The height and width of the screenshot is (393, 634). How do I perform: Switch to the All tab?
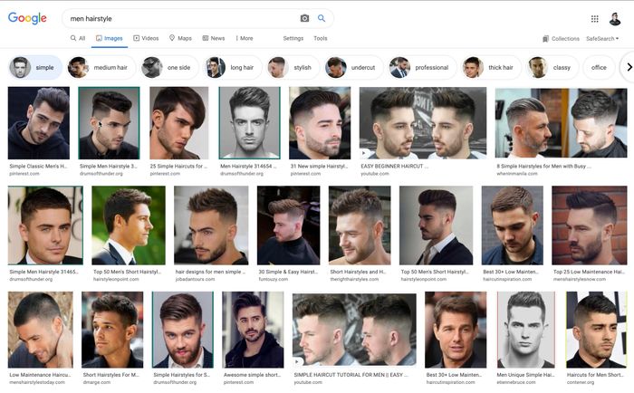[78, 38]
